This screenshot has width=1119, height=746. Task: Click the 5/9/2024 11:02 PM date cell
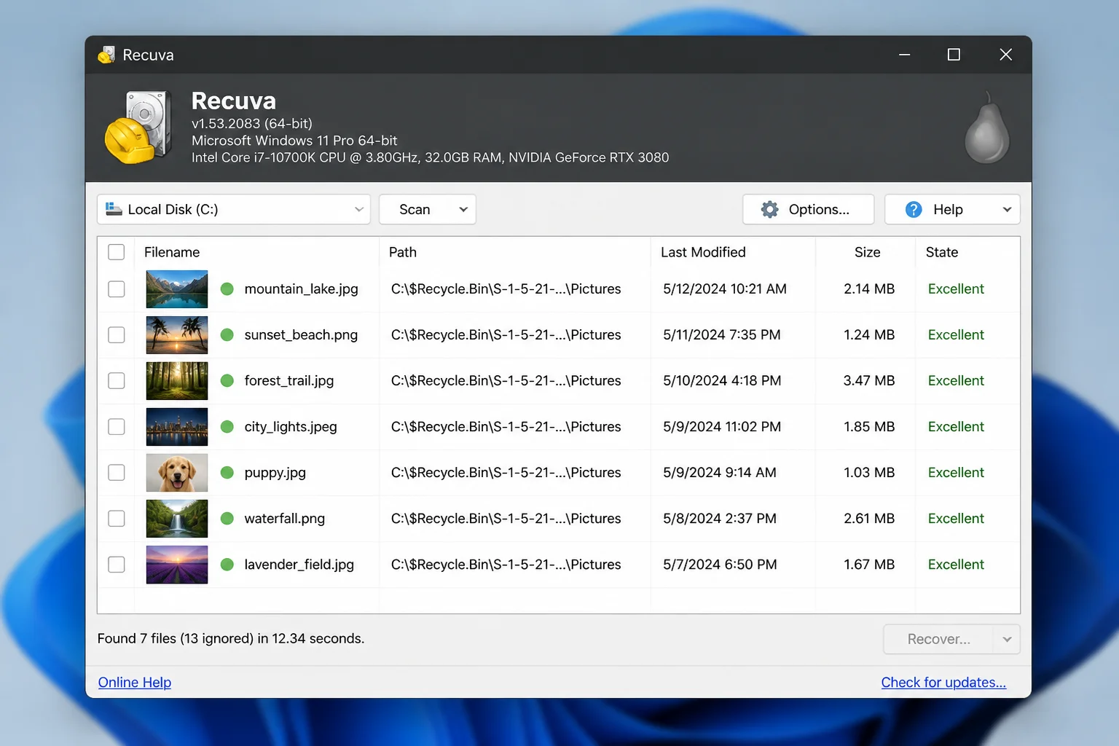722,427
